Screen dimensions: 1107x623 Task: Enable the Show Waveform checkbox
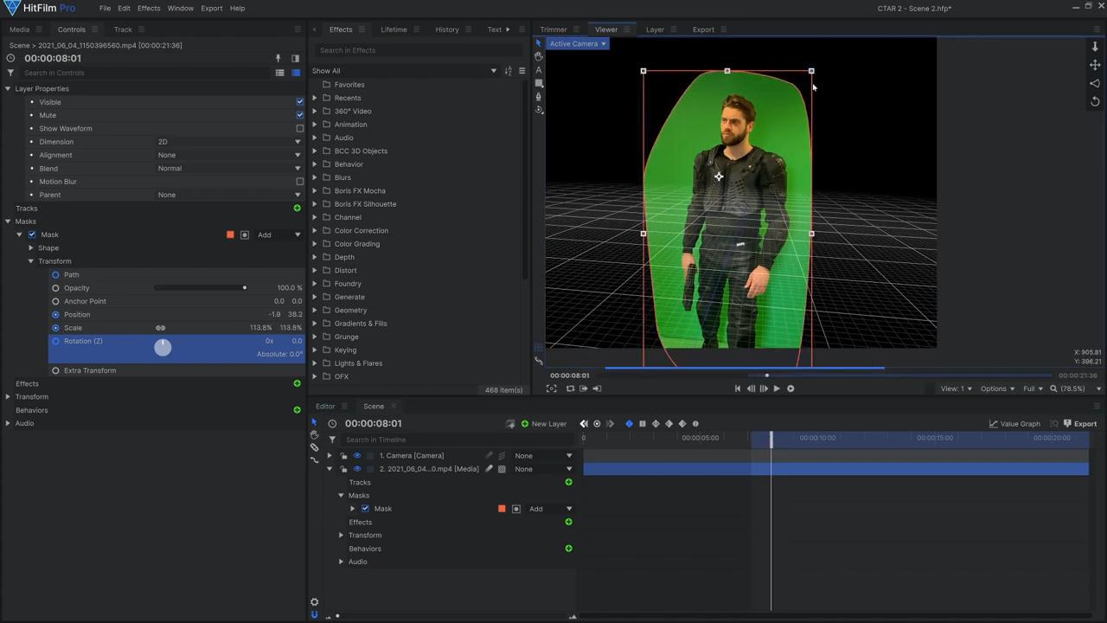click(300, 129)
